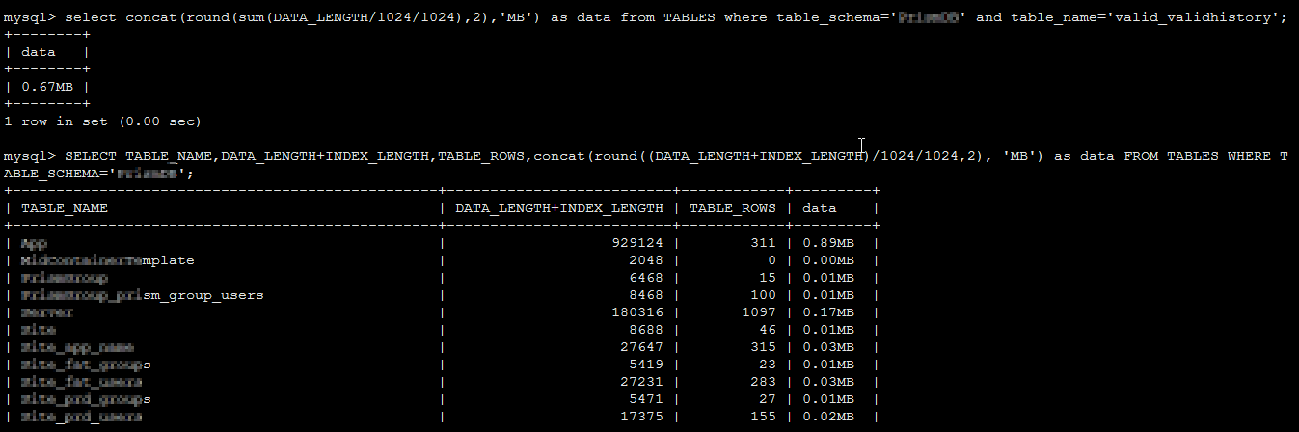Select the 0.17MB size cell

click(827, 312)
